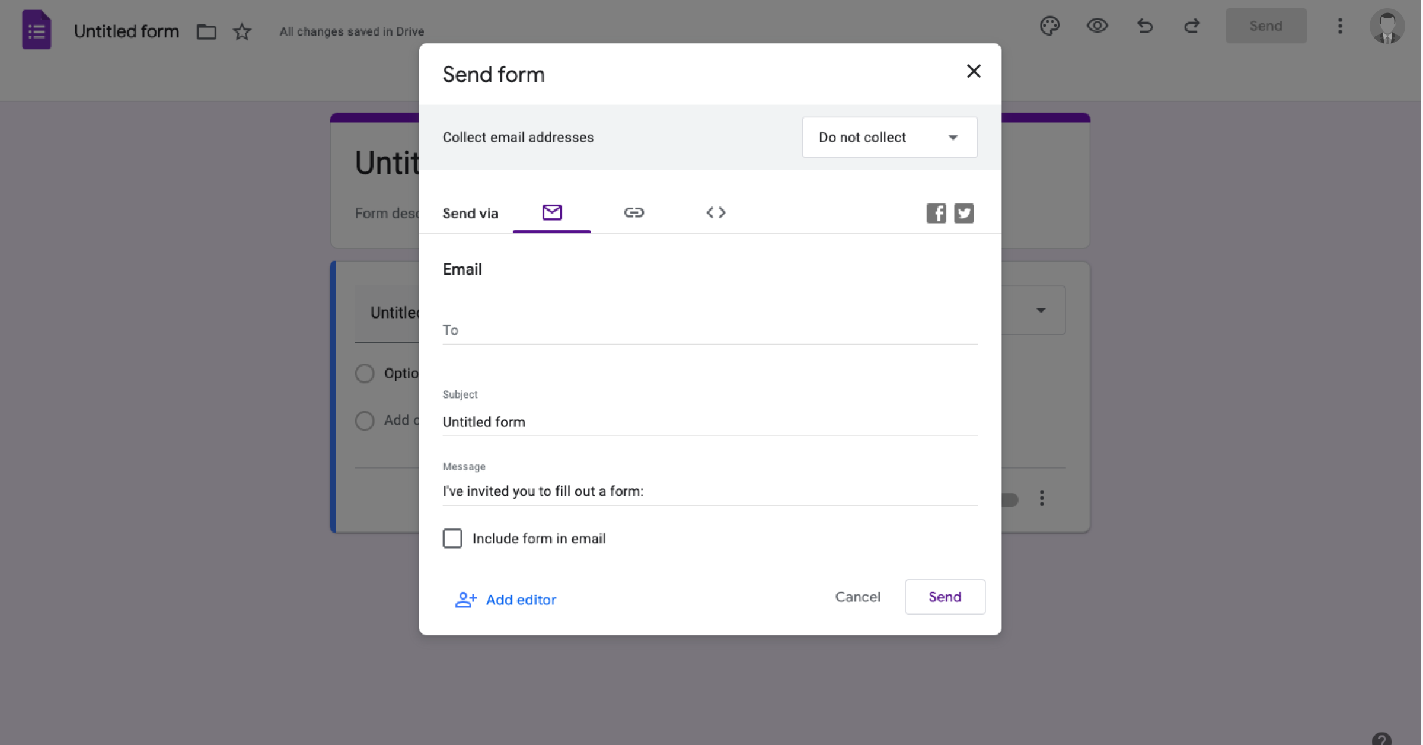The image size is (1423, 745).
Task: Select the Option 1 radio button
Action: pos(365,373)
